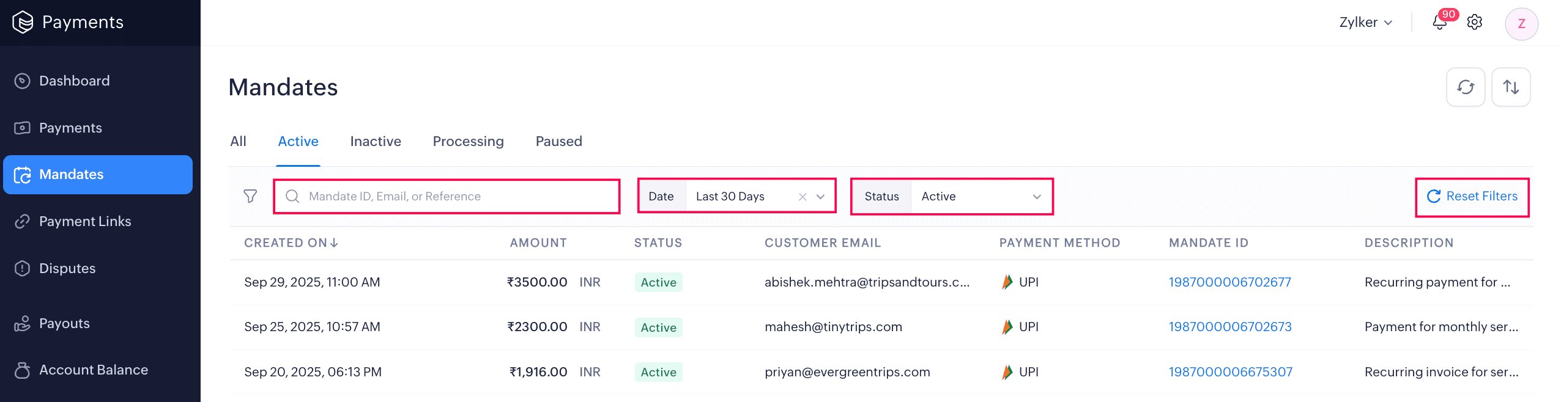The height and width of the screenshot is (402, 1561).
Task: Click the Payments logo icon
Action: point(23,23)
